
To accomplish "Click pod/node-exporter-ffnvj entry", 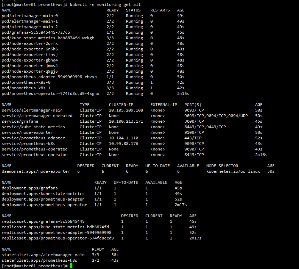I will pos(30,55).
